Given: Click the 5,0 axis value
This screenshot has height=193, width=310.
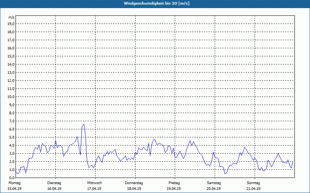Looking at the screenshot, I should tap(12, 137).
